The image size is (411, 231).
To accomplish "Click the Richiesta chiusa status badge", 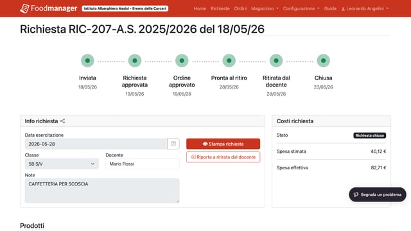I will pyautogui.click(x=370, y=135).
